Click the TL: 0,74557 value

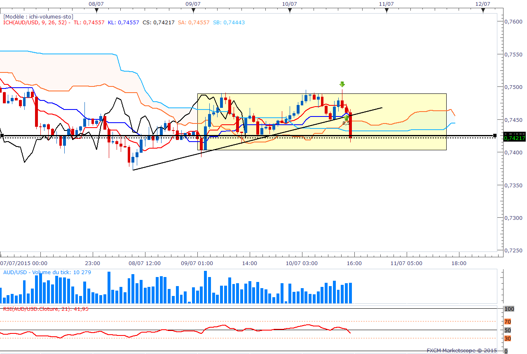pos(89,22)
